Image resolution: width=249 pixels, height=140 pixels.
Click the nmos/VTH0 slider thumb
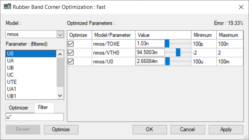[178, 52]
